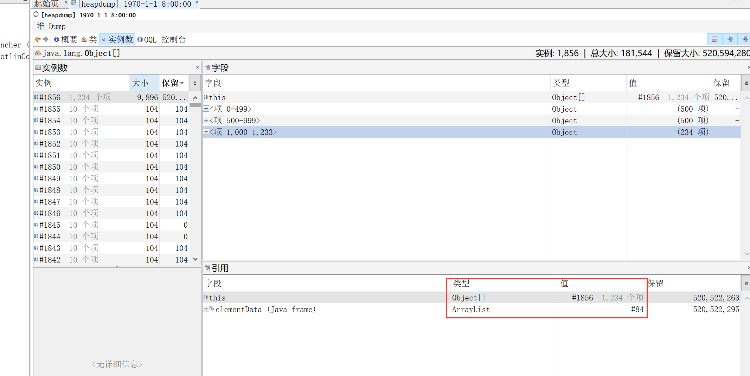Select the 实例数 instances view
Viewport: 750px width, 376px height.
tap(117, 39)
